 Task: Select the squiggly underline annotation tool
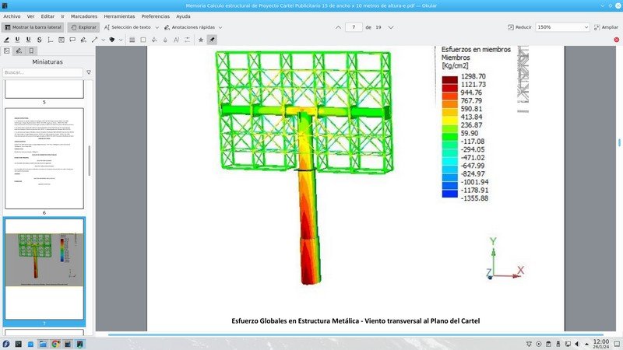click(x=28, y=40)
